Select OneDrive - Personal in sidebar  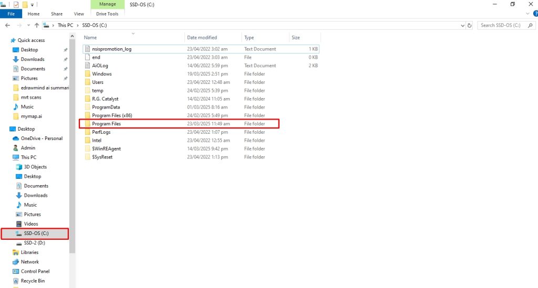pos(42,138)
